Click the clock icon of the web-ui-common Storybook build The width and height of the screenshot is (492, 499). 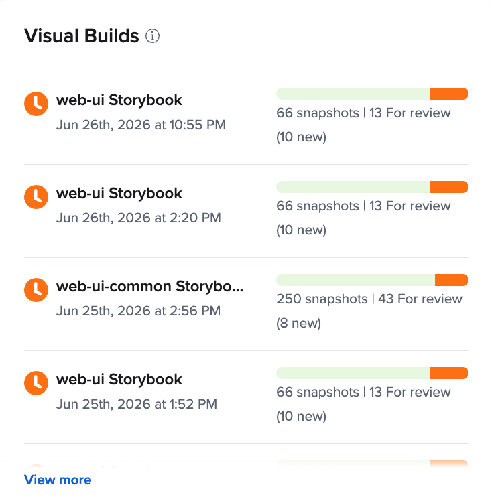pyautogui.click(x=36, y=290)
